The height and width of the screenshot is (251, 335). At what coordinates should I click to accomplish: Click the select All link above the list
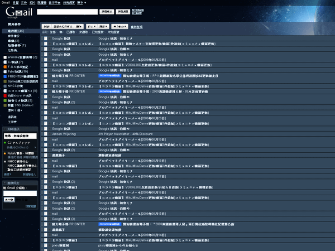coord(52,32)
